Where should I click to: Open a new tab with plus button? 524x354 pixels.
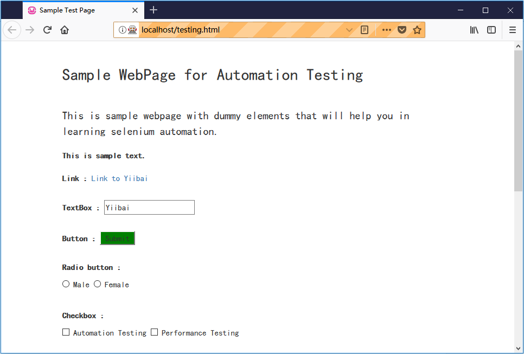(154, 10)
